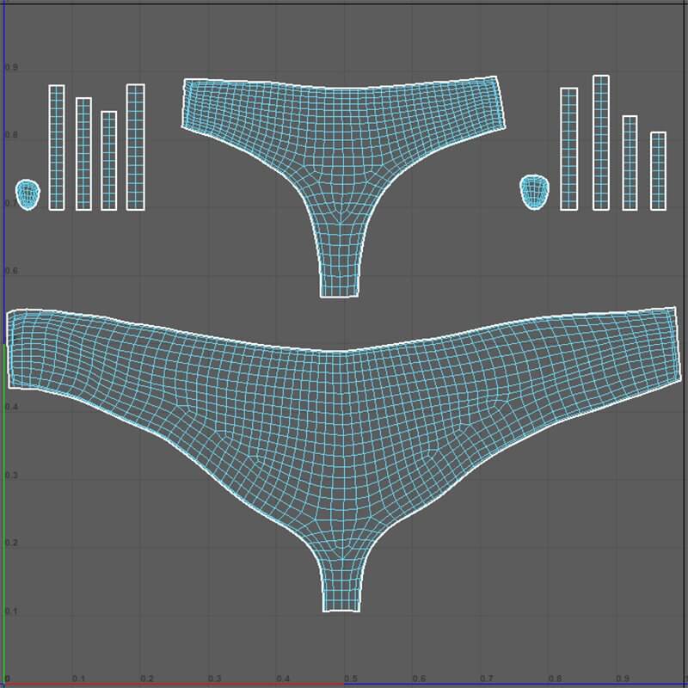
Task: Select the large bottom UV shell
Action: click(344, 413)
